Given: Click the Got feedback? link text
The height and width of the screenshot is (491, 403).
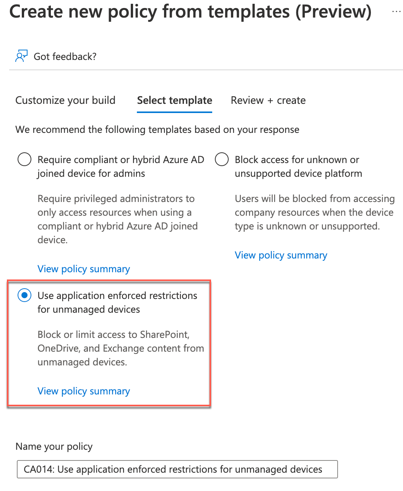Looking at the screenshot, I should [x=65, y=57].
